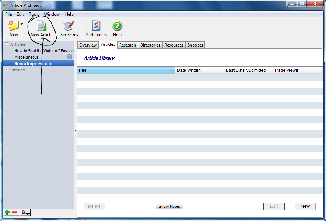Expand the Untitled tree node
This screenshot has width=326, height=221.
(x=7, y=70)
